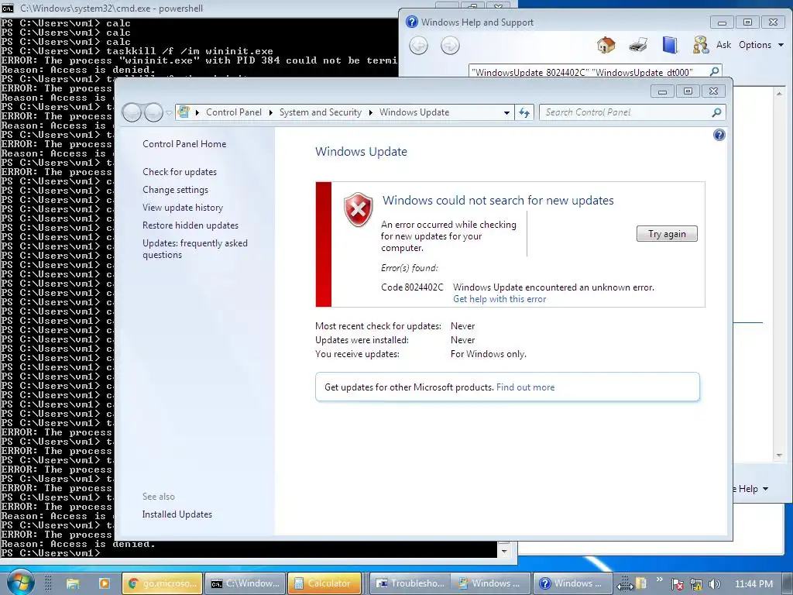Open Change settings
Viewport: 793px width, 595px height.
pos(175,190)
